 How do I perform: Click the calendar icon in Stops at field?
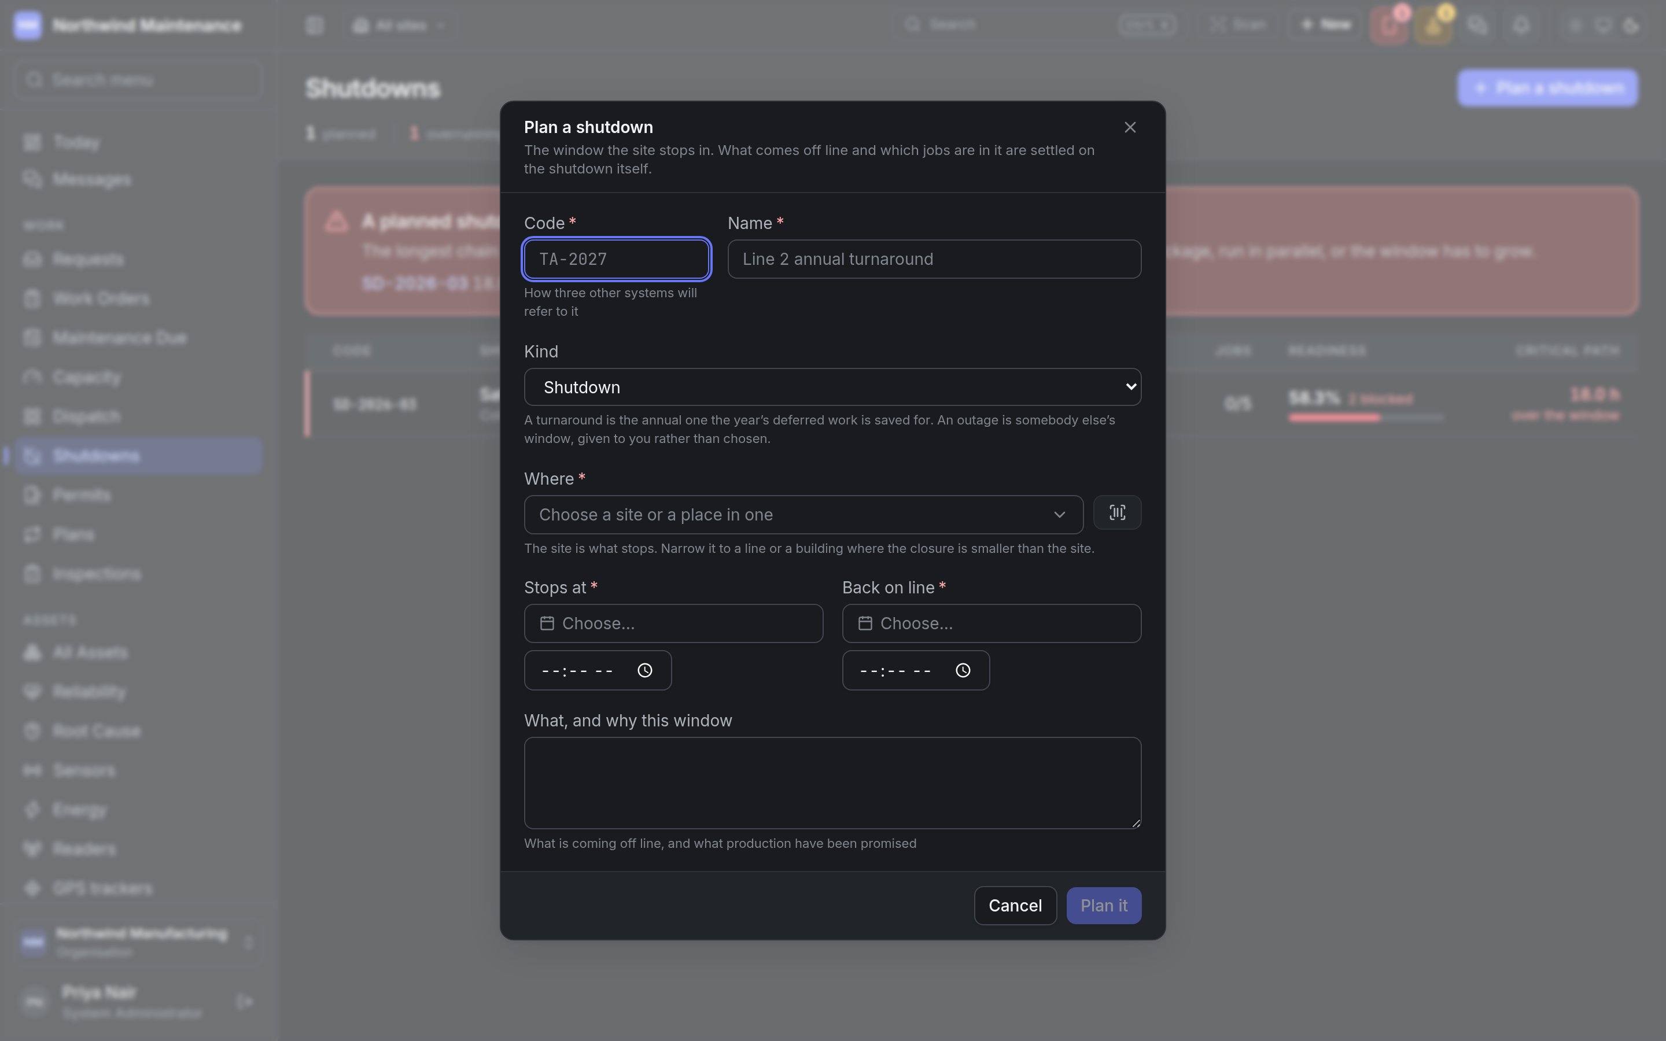click(x=547, y=623)
